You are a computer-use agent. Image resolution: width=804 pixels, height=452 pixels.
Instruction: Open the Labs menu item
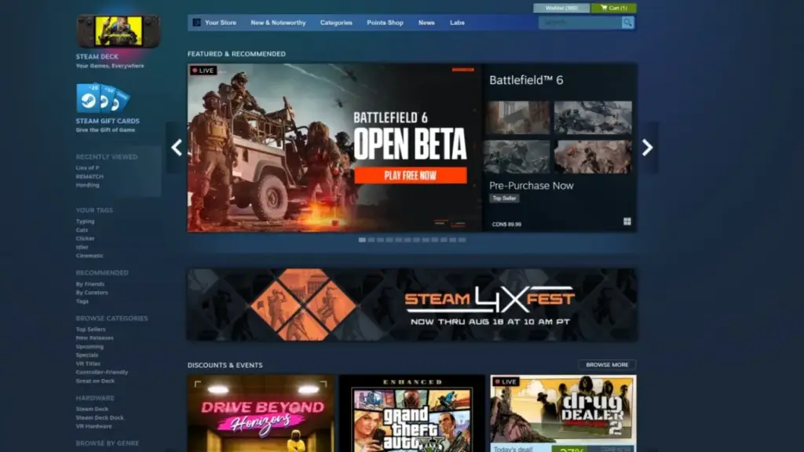coord(457,23)
